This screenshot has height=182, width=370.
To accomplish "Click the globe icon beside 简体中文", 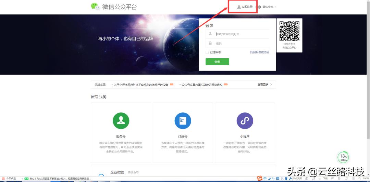I will 259,7.
